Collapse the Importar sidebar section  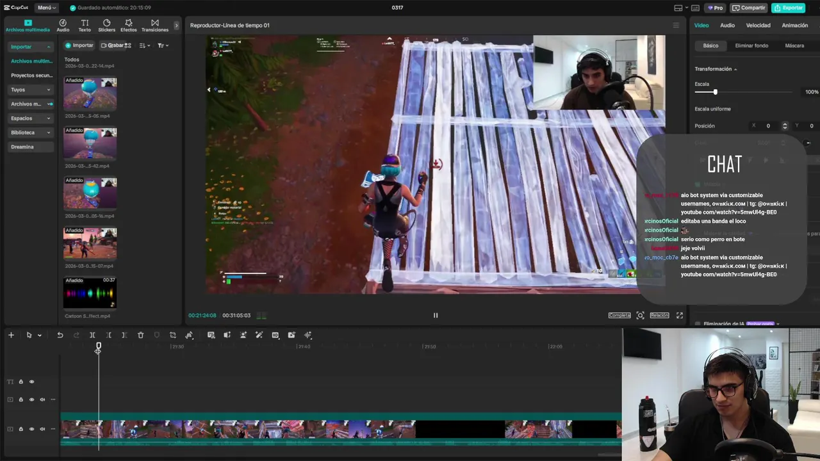48,47
